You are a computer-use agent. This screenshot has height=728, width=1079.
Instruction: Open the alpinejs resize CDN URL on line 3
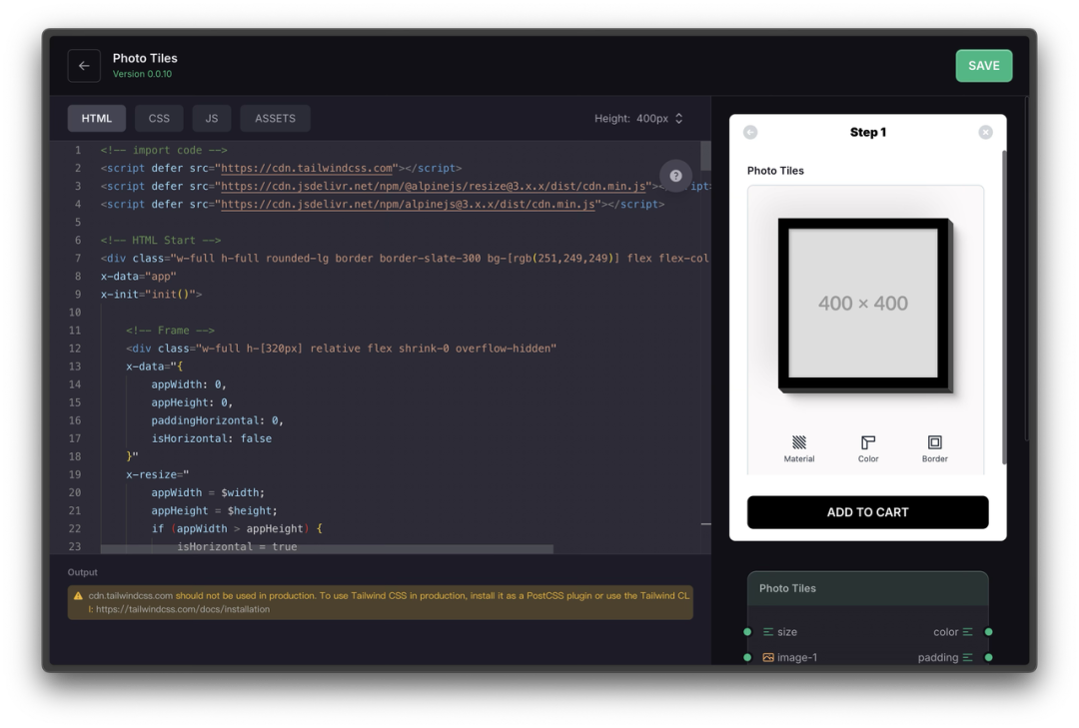coord(434,186)
